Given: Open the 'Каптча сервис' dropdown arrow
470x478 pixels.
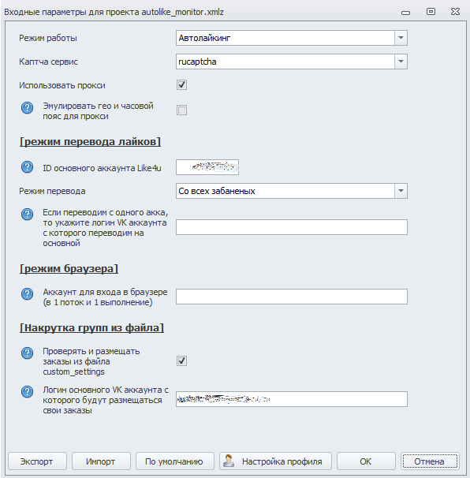Looking at the screenshot, I should pyautogui.click(x=401, y=62).
